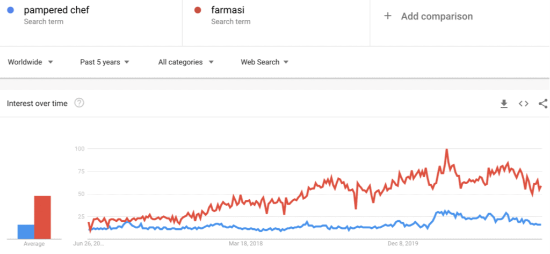The height and width of the screenshot is (254, 550).
Task: Click the Interest over time heading
Action: [37, 104]
